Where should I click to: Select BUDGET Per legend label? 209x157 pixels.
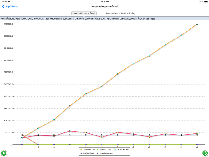tap(105, 150)
